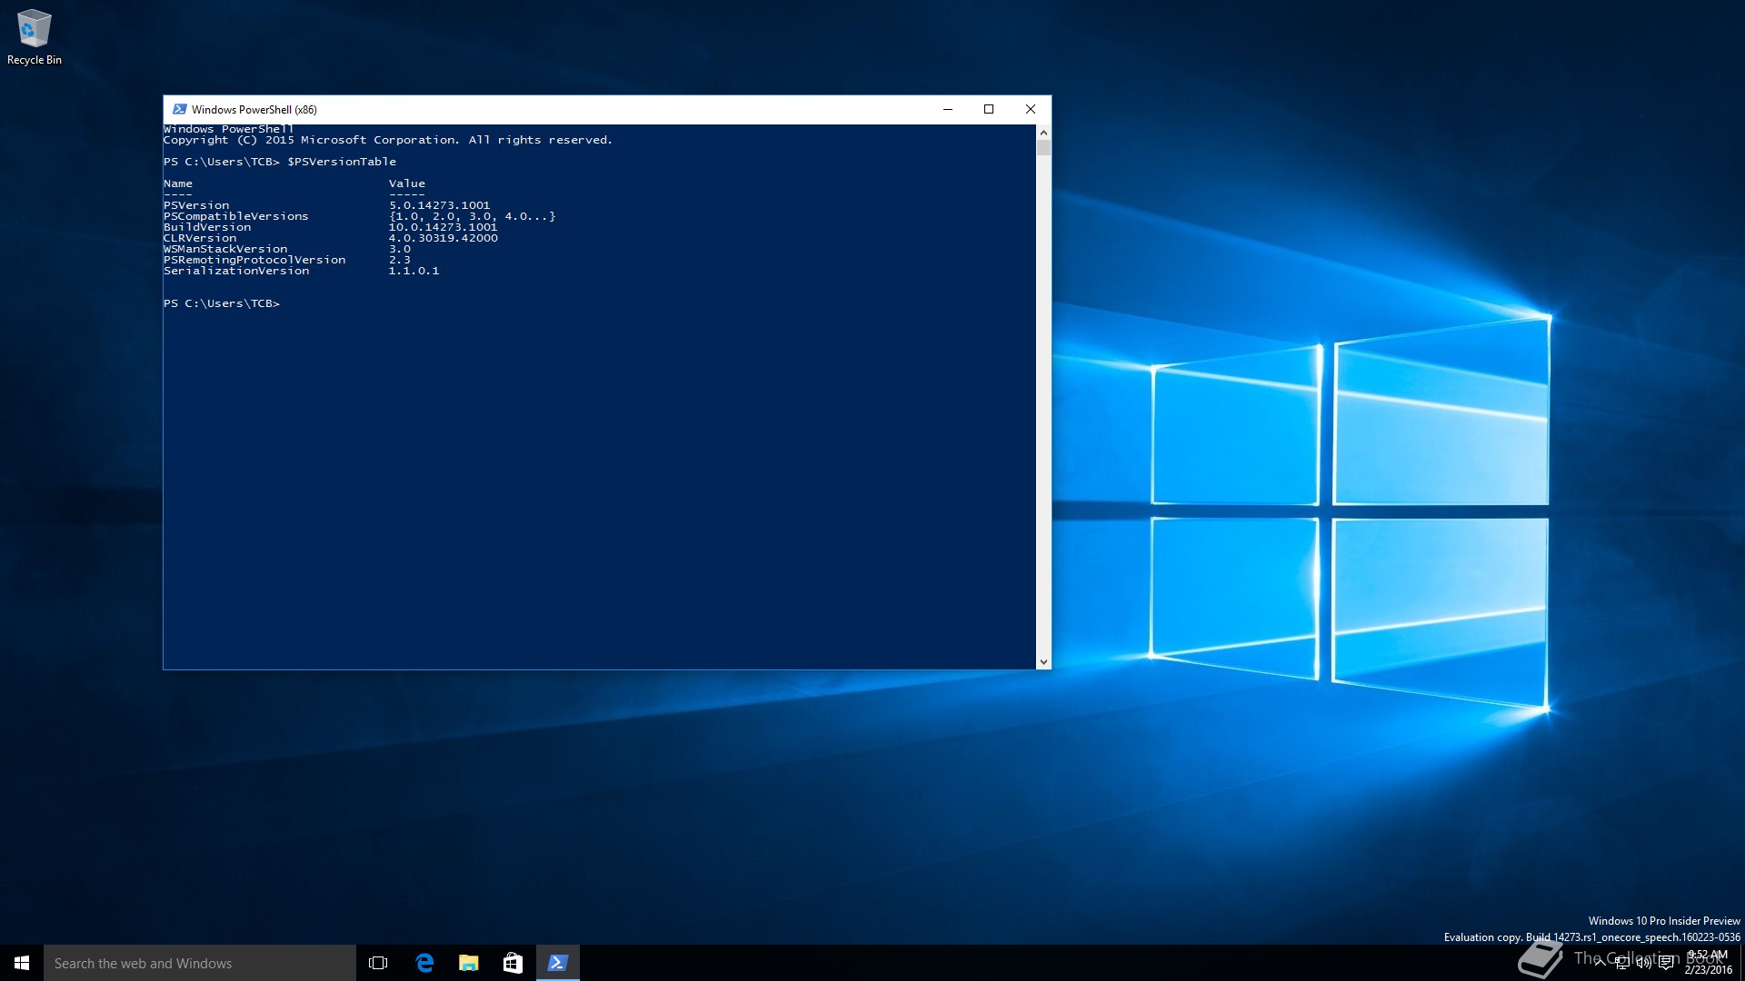Open the Action Center notifications icon

1666,963
